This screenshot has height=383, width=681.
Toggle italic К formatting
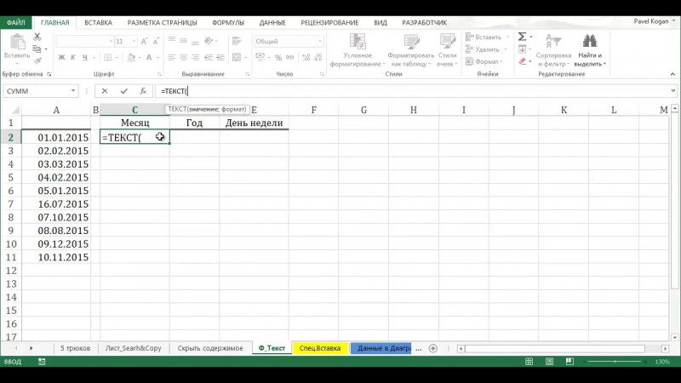[x=73, y=57]
